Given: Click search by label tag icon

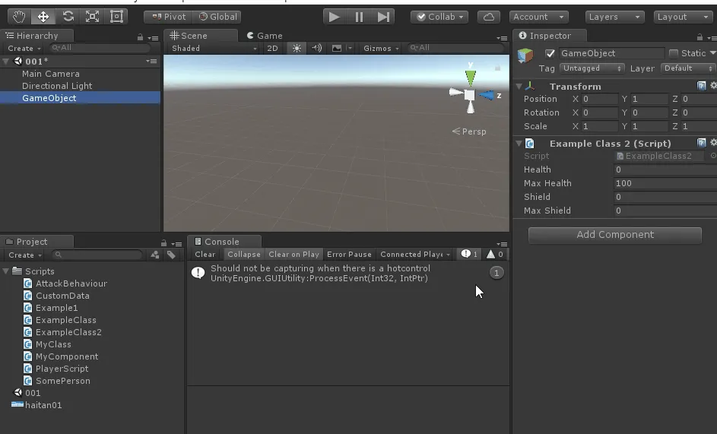Looking at the screenshot, I should pos(172,255).
